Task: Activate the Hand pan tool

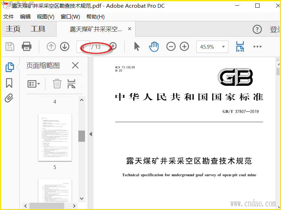Action: click(x=154, y=47)
